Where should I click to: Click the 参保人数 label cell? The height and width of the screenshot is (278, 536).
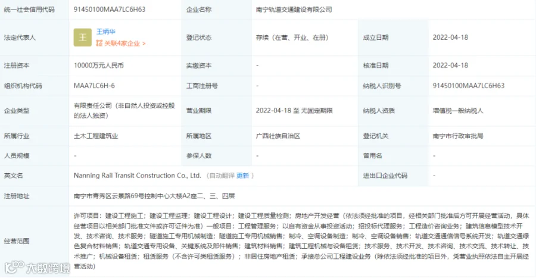click(217, 156)
